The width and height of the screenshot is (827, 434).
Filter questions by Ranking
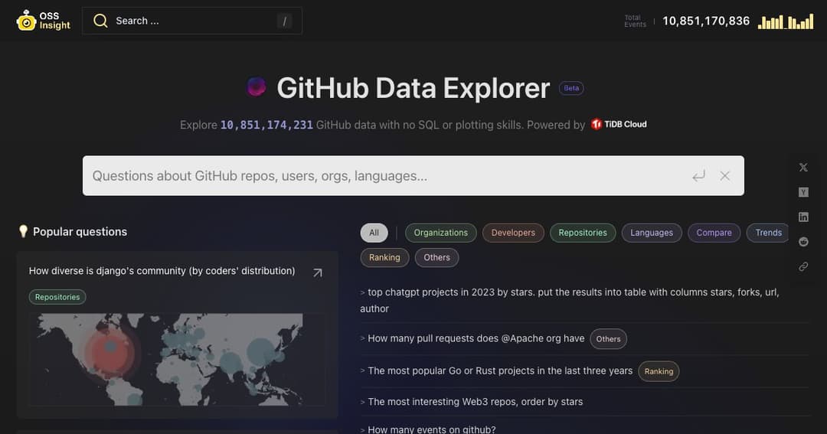(x=384, y=257)
